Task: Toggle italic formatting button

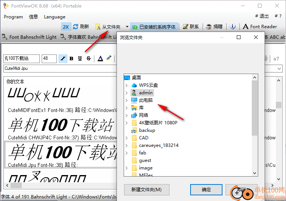Action: (63, 59)
